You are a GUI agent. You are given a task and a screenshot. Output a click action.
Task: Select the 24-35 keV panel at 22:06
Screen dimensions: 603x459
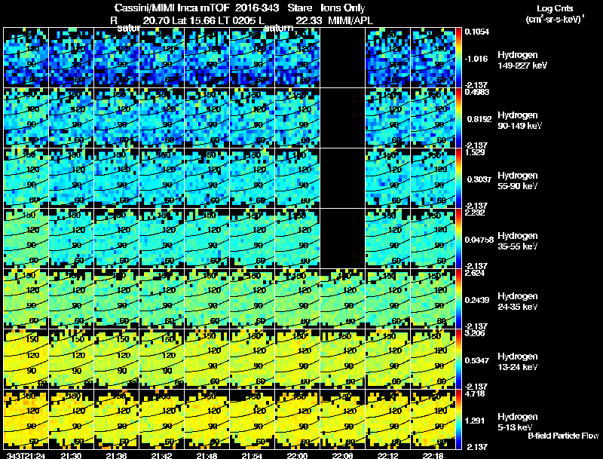[x=343, y=298]
